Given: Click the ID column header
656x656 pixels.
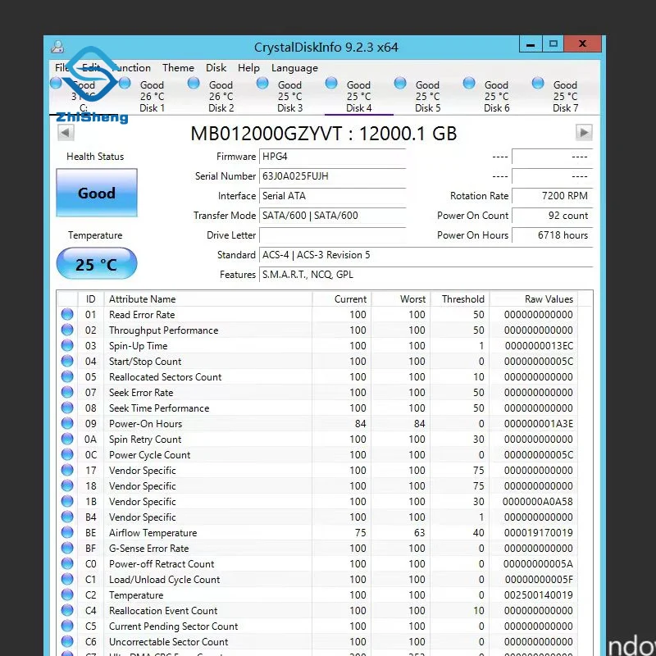Looking at the screenshot, I should point(91,299).
